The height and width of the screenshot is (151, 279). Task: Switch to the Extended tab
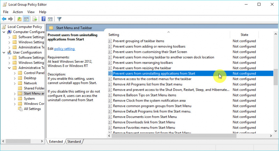[x=56, y=141]
